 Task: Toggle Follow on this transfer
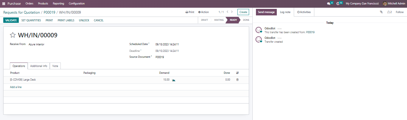[400, 12]
